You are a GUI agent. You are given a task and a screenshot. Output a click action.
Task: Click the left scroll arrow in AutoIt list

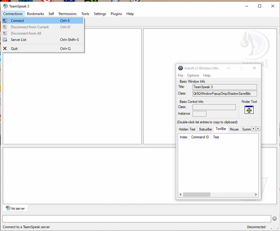click(x=180, y=194)
